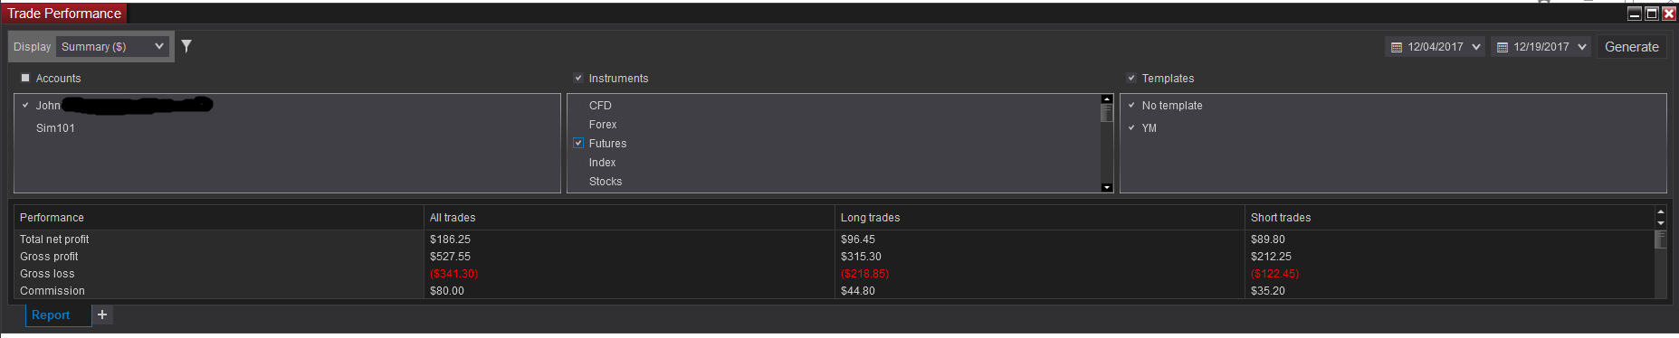Image resolution: width=1679 pixels, height=338 pixels.
Task: Click performance grid scroll down arrow
Action: click(1660, 222)
